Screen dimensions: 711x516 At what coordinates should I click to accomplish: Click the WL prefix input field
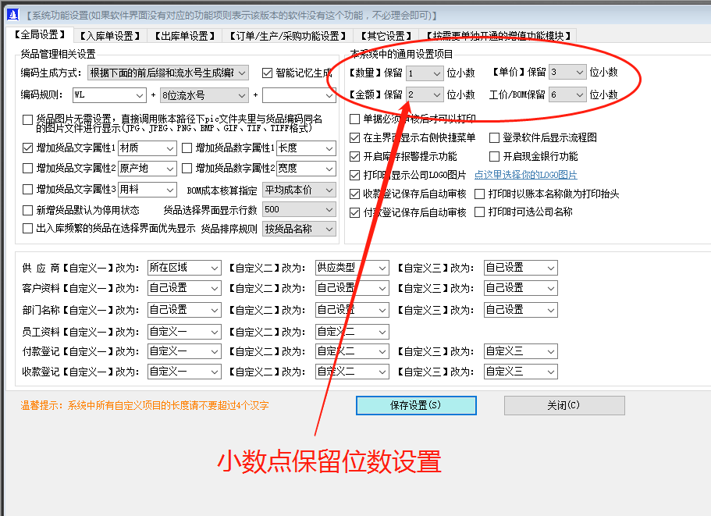(107, 94)
